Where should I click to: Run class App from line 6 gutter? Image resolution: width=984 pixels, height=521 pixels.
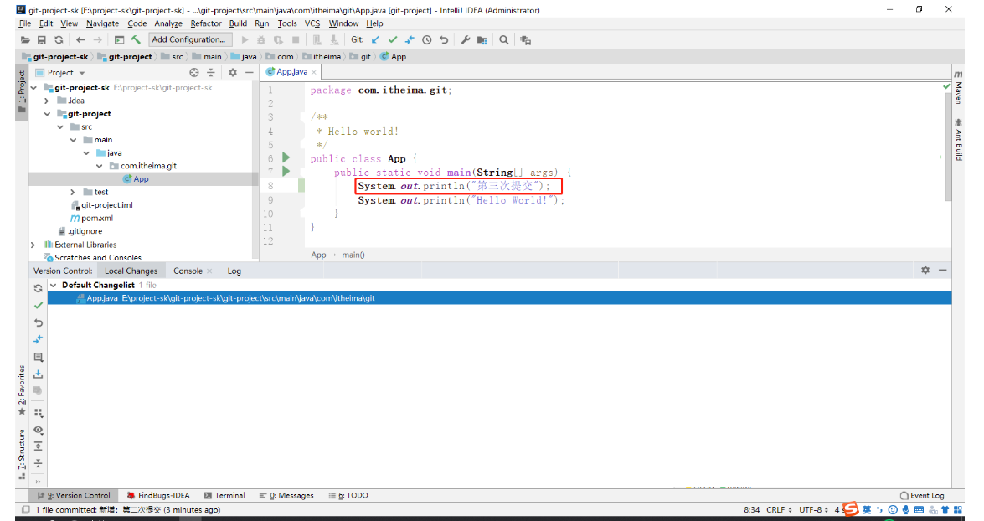pyautogui.click(x=286, y=157)
